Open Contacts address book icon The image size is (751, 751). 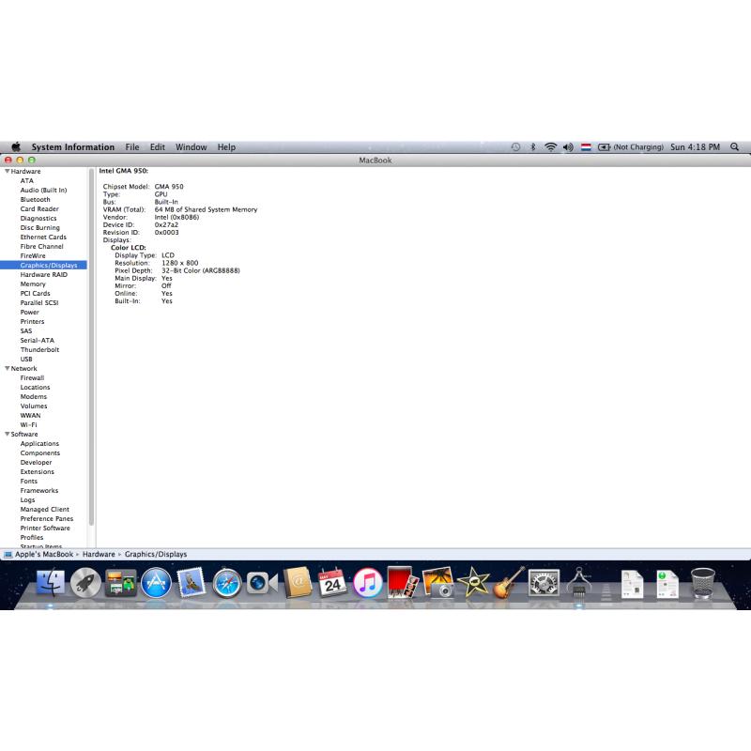tap(298, 582)
